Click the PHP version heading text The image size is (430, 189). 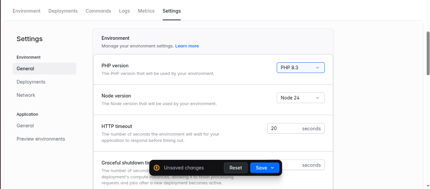point(115,66)
